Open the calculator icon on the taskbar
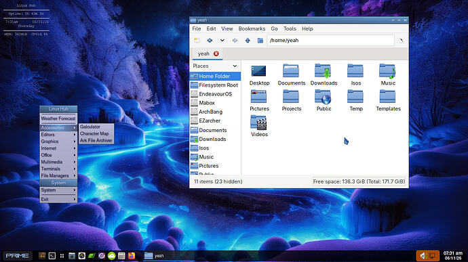This screenshot has height=262, width=468. pos(121,256)
